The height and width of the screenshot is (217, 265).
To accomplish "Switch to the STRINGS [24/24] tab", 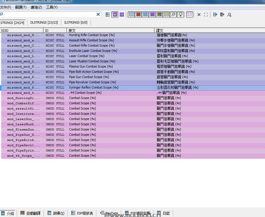I will click(x=12, y=23).
